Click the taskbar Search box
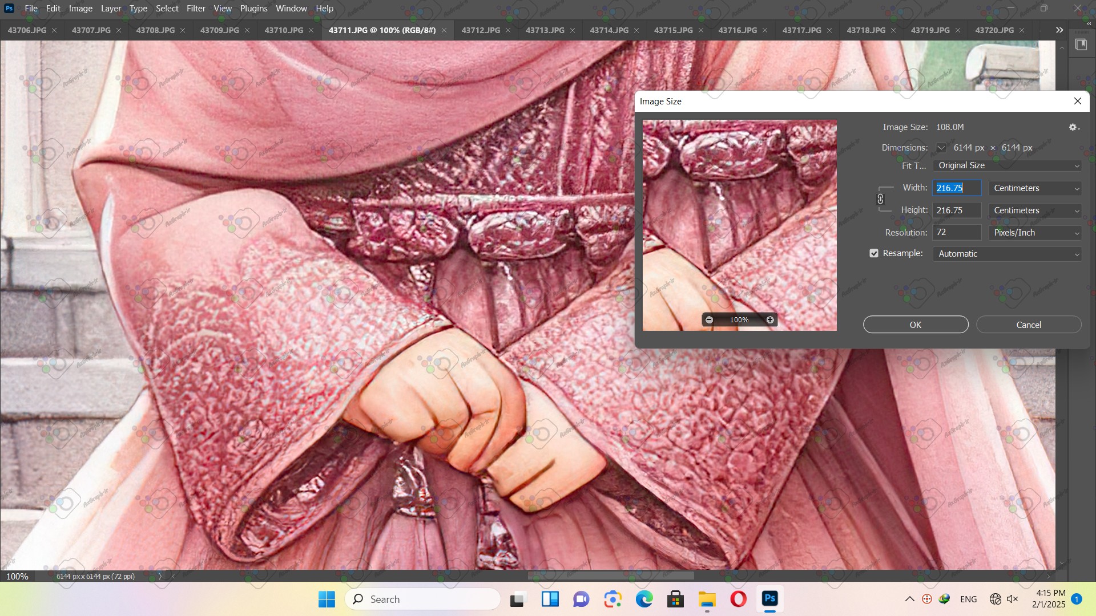This screenshot has height=616, width=1096. tap(423, 599)
